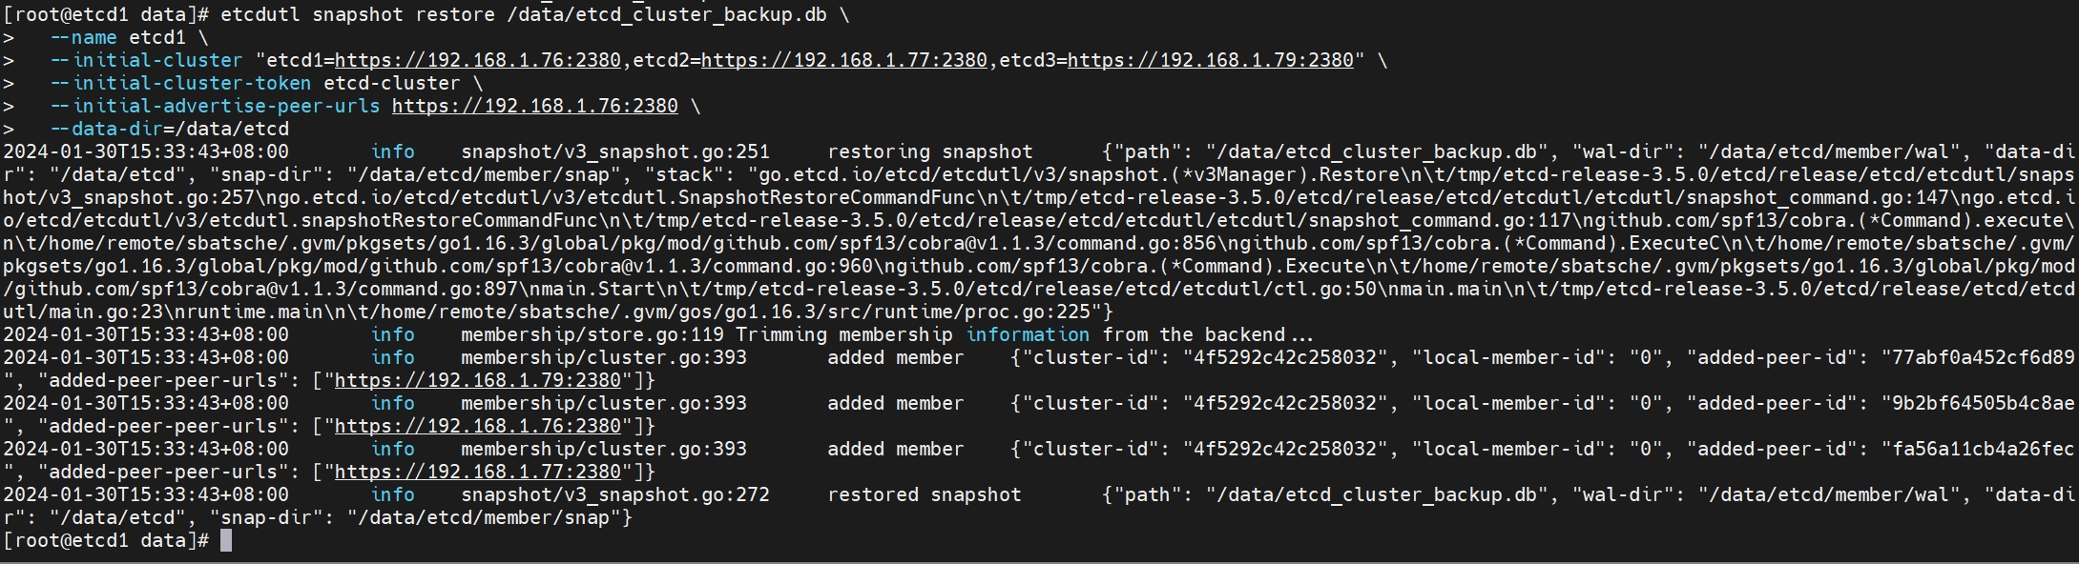Open the etcd3 URL in --initial-cluster line
The width and height of the screenshot is (2079, 564).
click(x=1211, y=60)
